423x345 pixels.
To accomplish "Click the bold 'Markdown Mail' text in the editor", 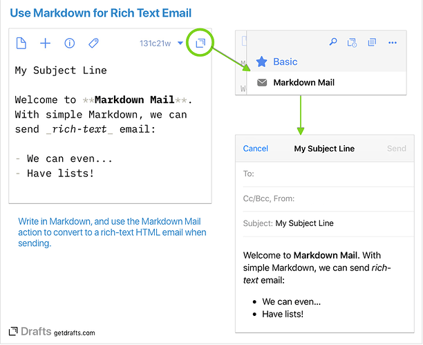I will [x=134, y=100].
